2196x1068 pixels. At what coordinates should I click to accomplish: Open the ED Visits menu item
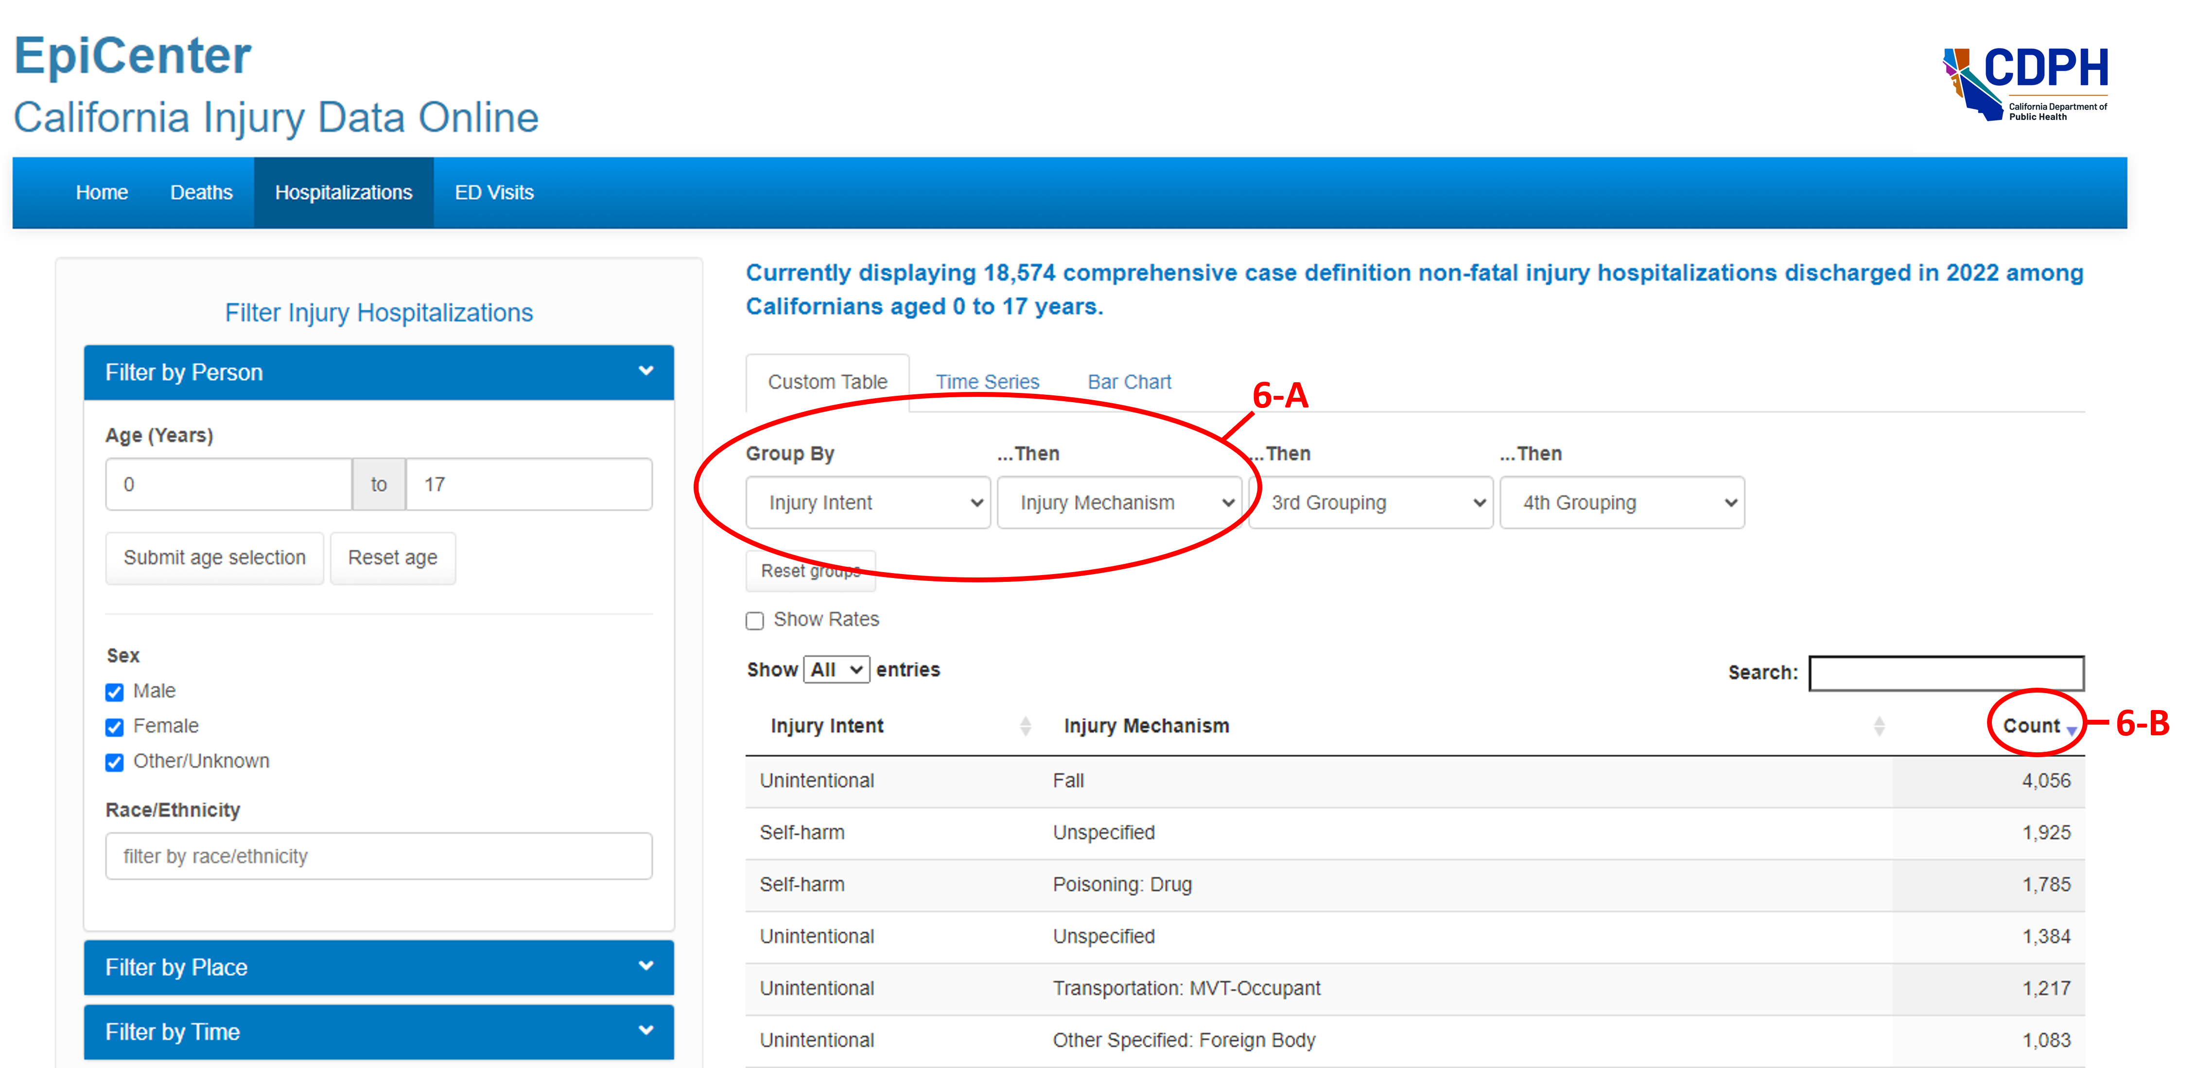point(493,192)
